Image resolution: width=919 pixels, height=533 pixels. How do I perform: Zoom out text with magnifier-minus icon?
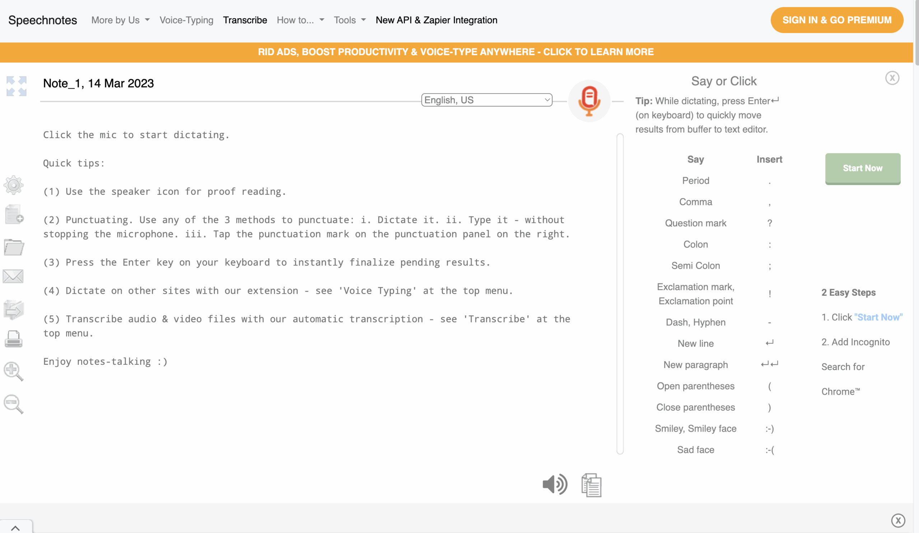pyautogui.click(x=13, y=404)
